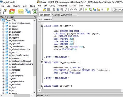
Task: Click the Object browser scroll down arrow
Action: [x=35, y=92]
